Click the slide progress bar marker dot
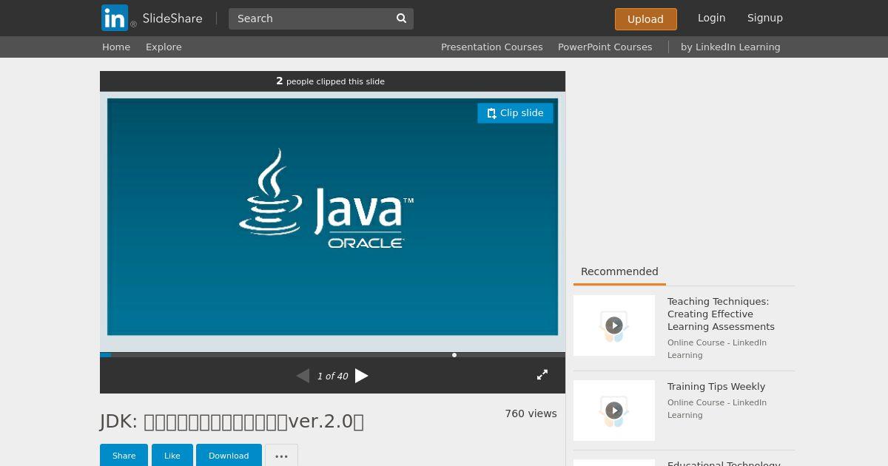The height and width of the screenshot is (466, 888). 454,355
